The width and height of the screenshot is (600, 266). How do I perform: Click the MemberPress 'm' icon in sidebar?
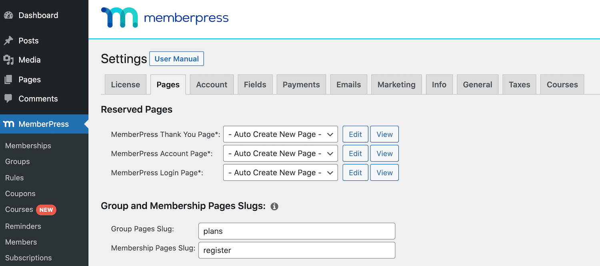(9, 124)
